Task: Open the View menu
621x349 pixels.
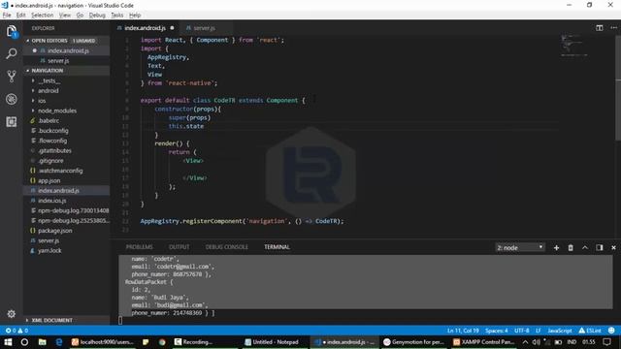Action: click(x=65, y=16)
